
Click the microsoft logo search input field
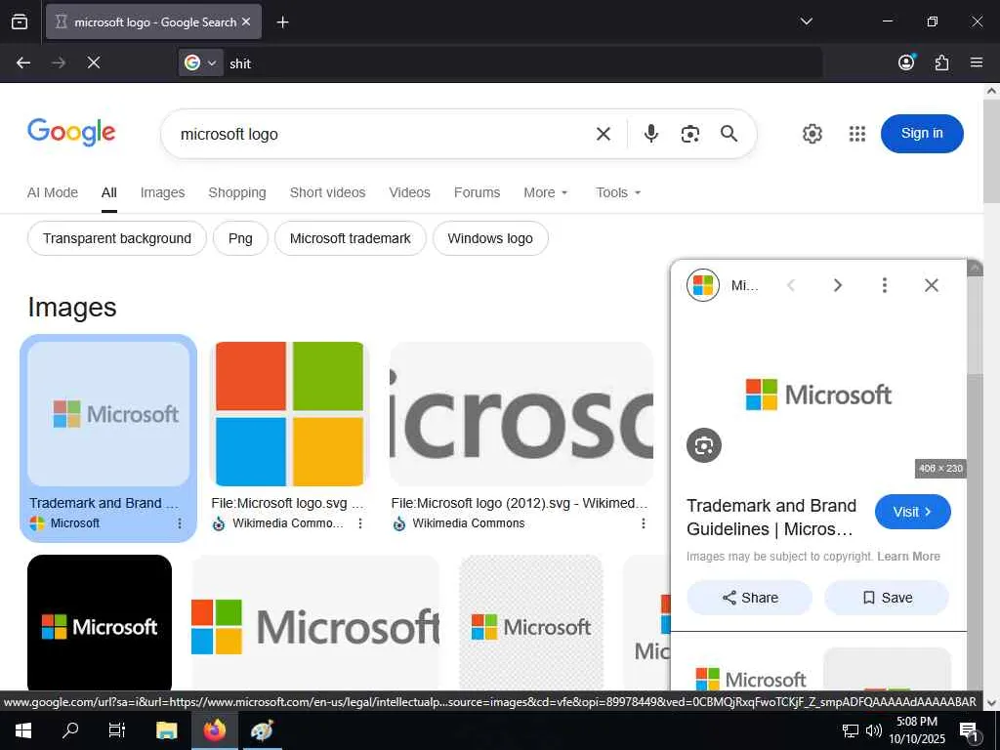pyautogui.click(x=383, y=134)
